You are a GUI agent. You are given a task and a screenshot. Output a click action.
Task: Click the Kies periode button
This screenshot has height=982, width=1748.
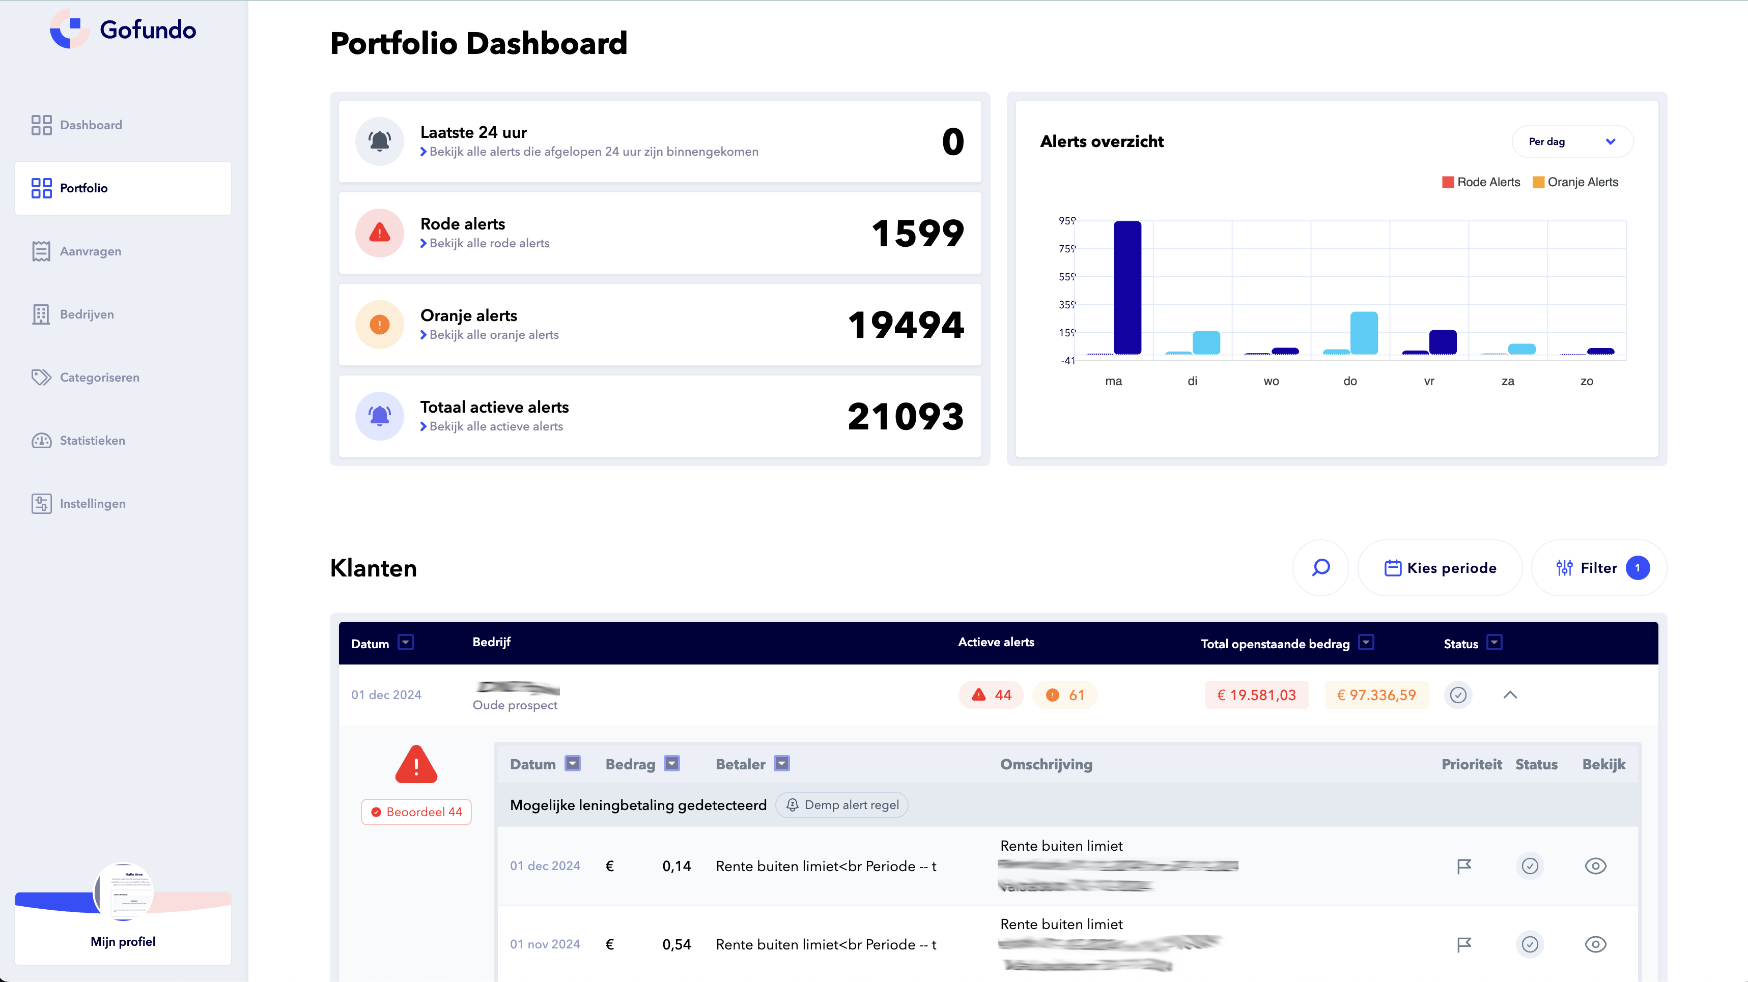click(1440, 568)
